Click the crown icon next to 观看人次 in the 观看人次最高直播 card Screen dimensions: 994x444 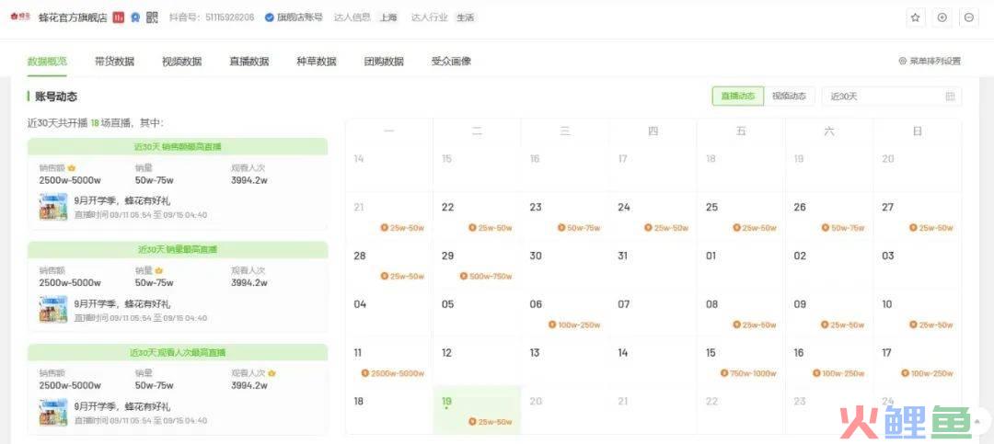(272, 374)
